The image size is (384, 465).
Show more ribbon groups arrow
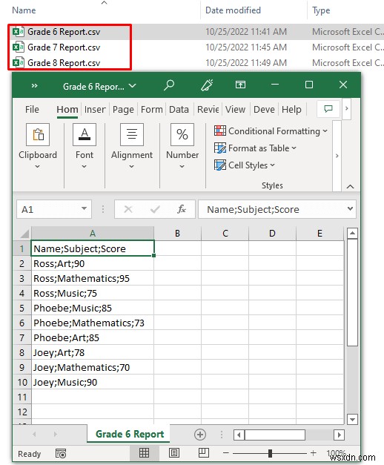[x=337, y=156]
